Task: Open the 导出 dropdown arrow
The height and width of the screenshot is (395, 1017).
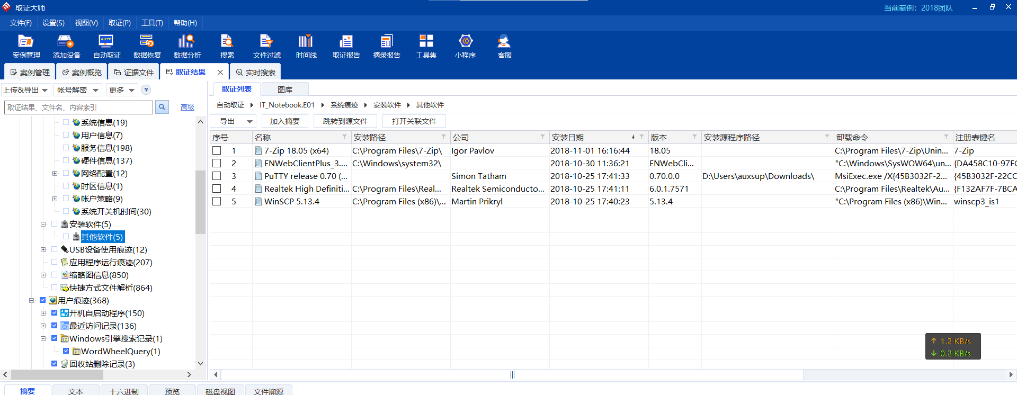Action: [x=249, y=121]
